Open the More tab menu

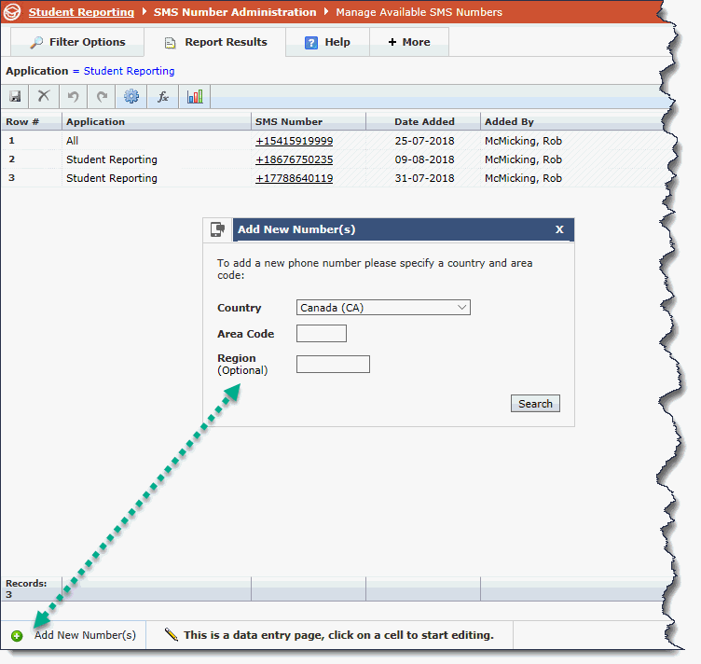tap(409, 42)
